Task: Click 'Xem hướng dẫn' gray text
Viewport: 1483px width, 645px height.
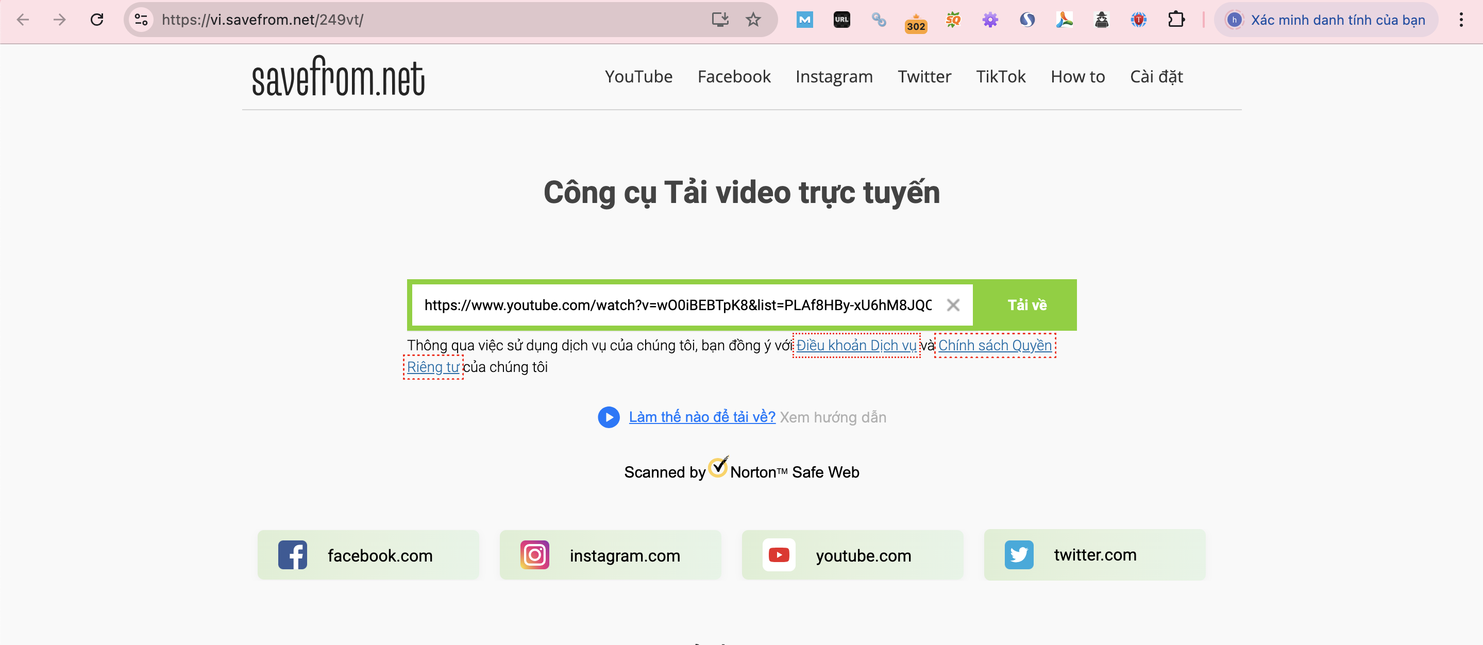Action: [833, 417]
